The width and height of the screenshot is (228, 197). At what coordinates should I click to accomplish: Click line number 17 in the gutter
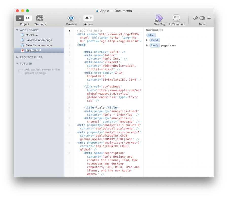pyautogui.click(x=69, y=153)
